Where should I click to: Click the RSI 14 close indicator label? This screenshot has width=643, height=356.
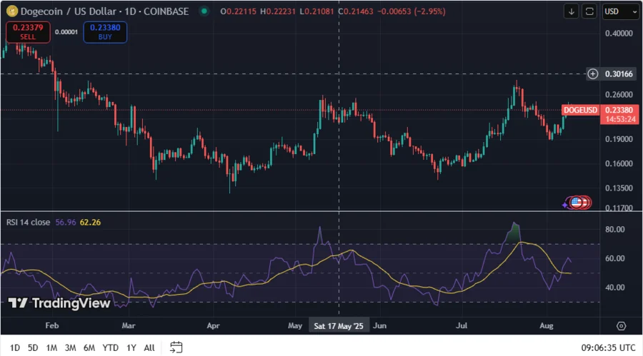click(x=28, y=223)
